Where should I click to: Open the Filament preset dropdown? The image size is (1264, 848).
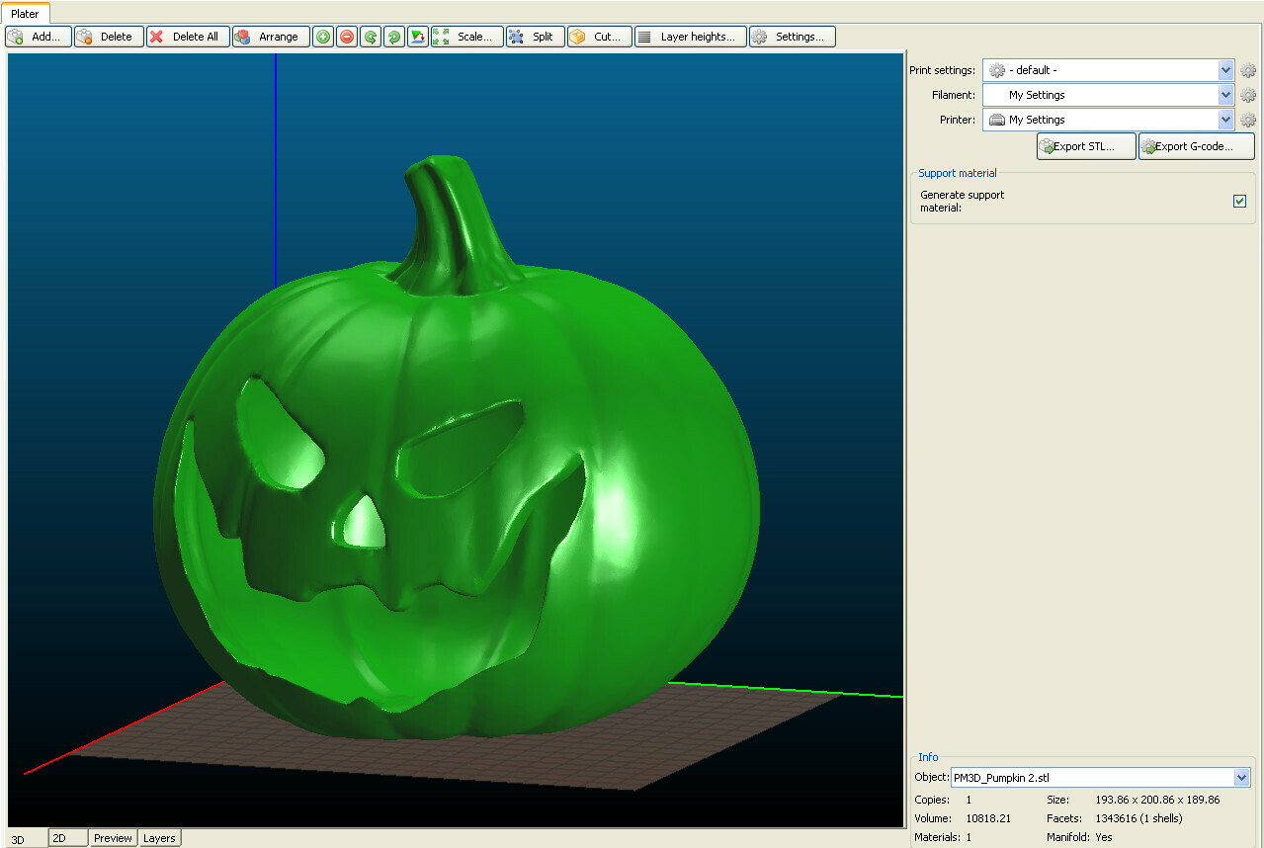(x=1225, y=95)
